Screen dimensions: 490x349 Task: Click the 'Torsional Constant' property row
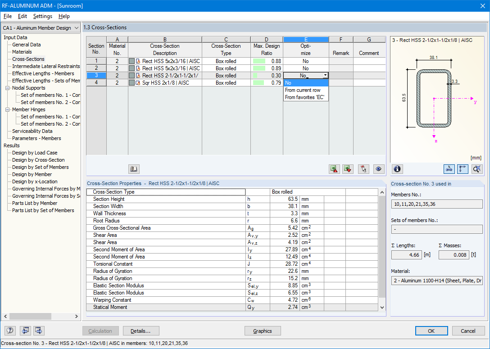pyautogui.click(x=231, y=264)
